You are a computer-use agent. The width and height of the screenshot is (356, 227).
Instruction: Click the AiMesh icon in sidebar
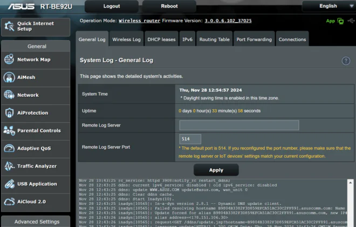point(9,77)
